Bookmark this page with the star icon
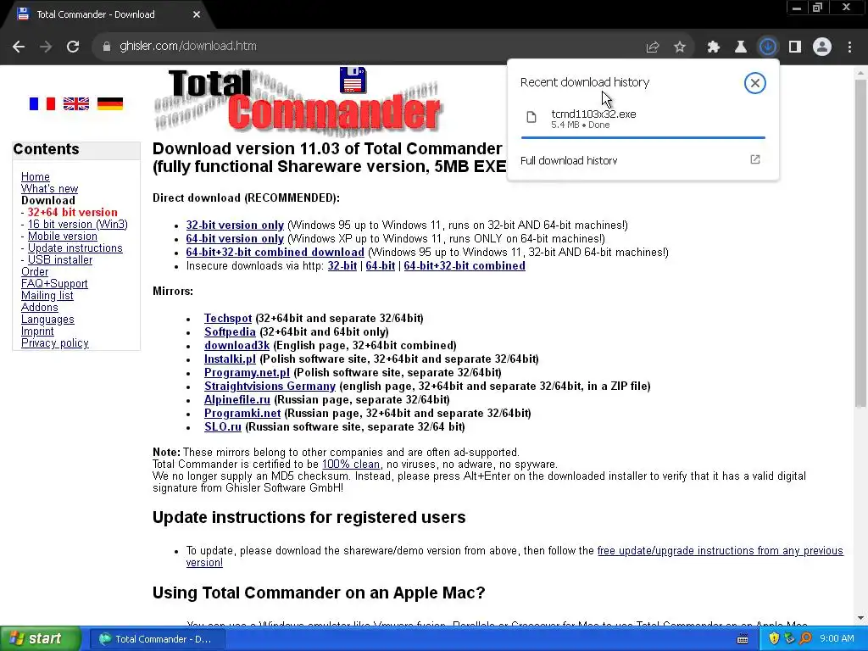 [x=680, y=47]
